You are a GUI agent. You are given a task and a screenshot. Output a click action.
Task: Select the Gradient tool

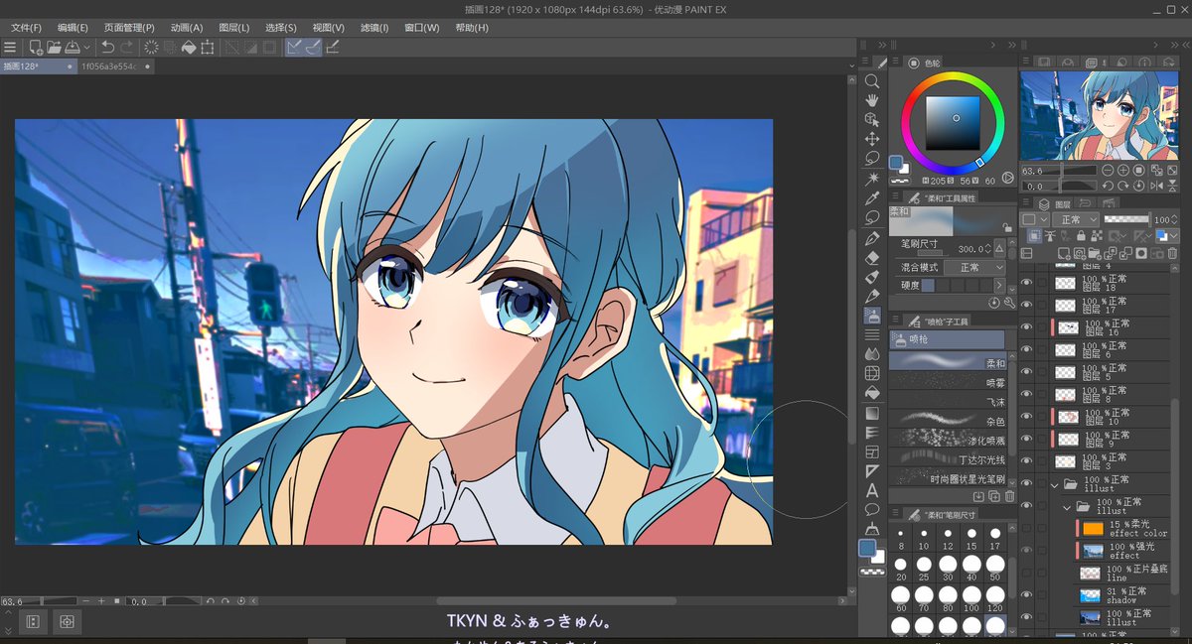click(x=872, y=413)
